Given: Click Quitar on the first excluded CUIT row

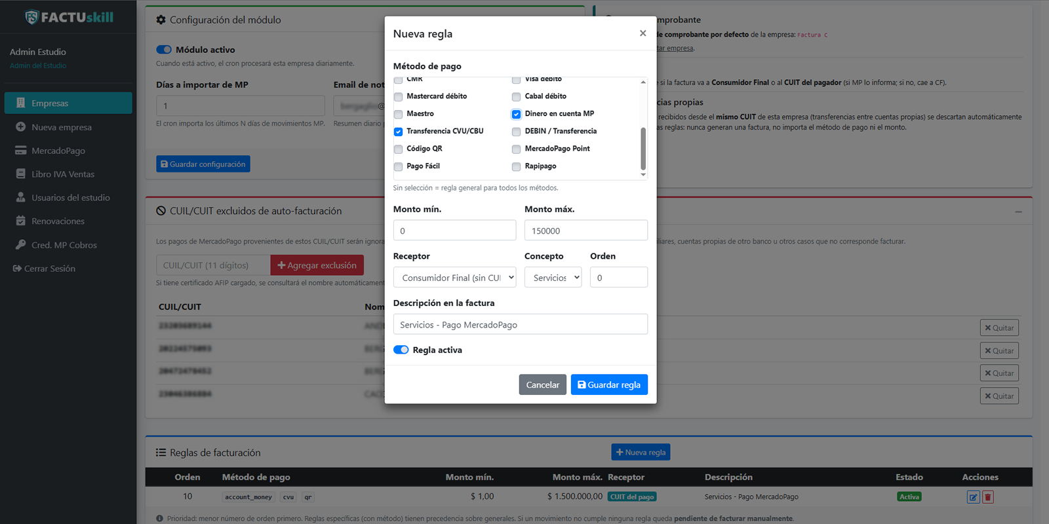Looking at the screenshot, I should pyautogui.click(x=999, y=327).
